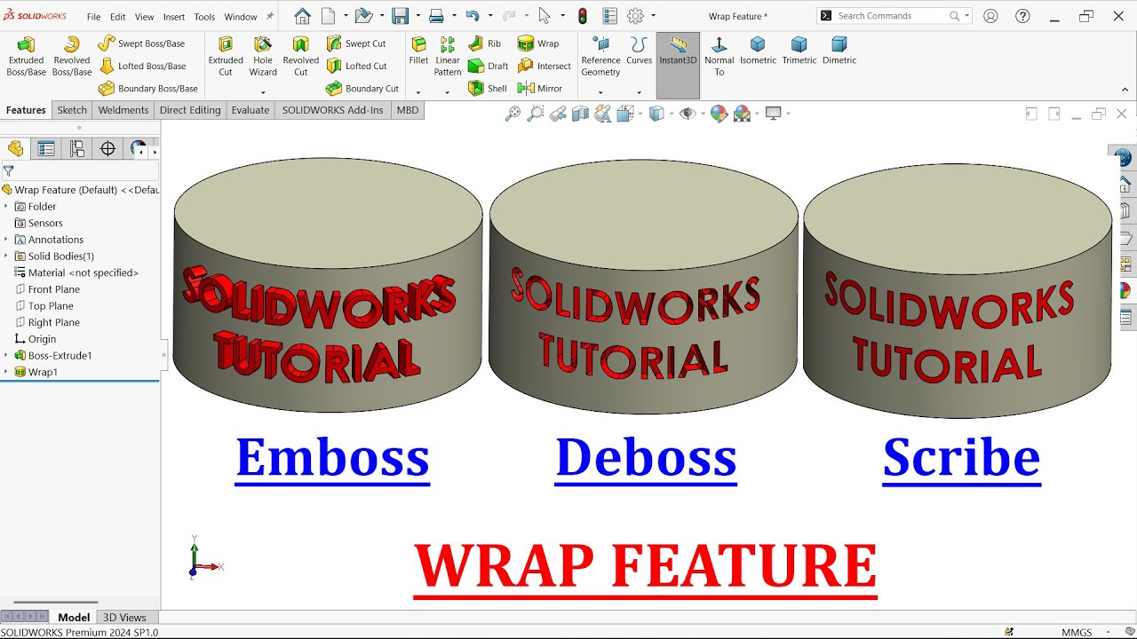Screen dimensions: 1137x639
Task: Switch to the Weldments tab
Action: pos(123,110)
